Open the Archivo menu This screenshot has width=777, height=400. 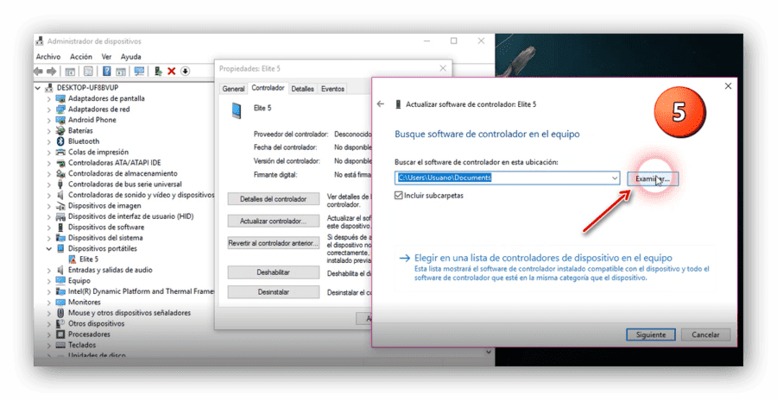click(48, 57)
